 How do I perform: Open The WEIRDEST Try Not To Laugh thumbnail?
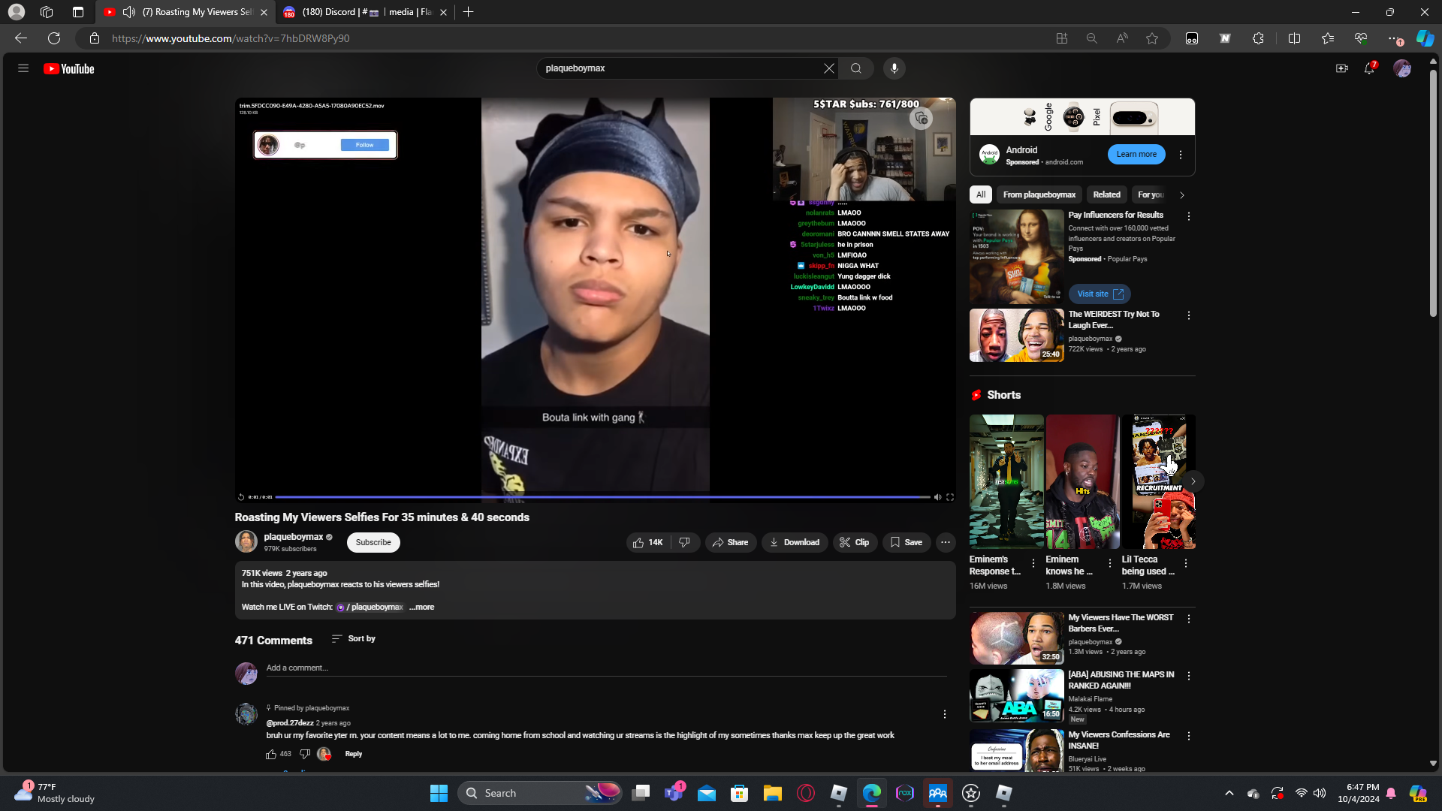click(x=1017, y=335)
